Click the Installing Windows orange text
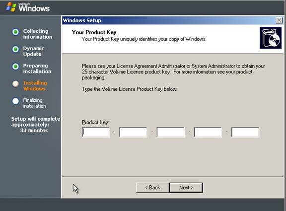The width and height of the screenshot is (286, 211). coord(35,86)
